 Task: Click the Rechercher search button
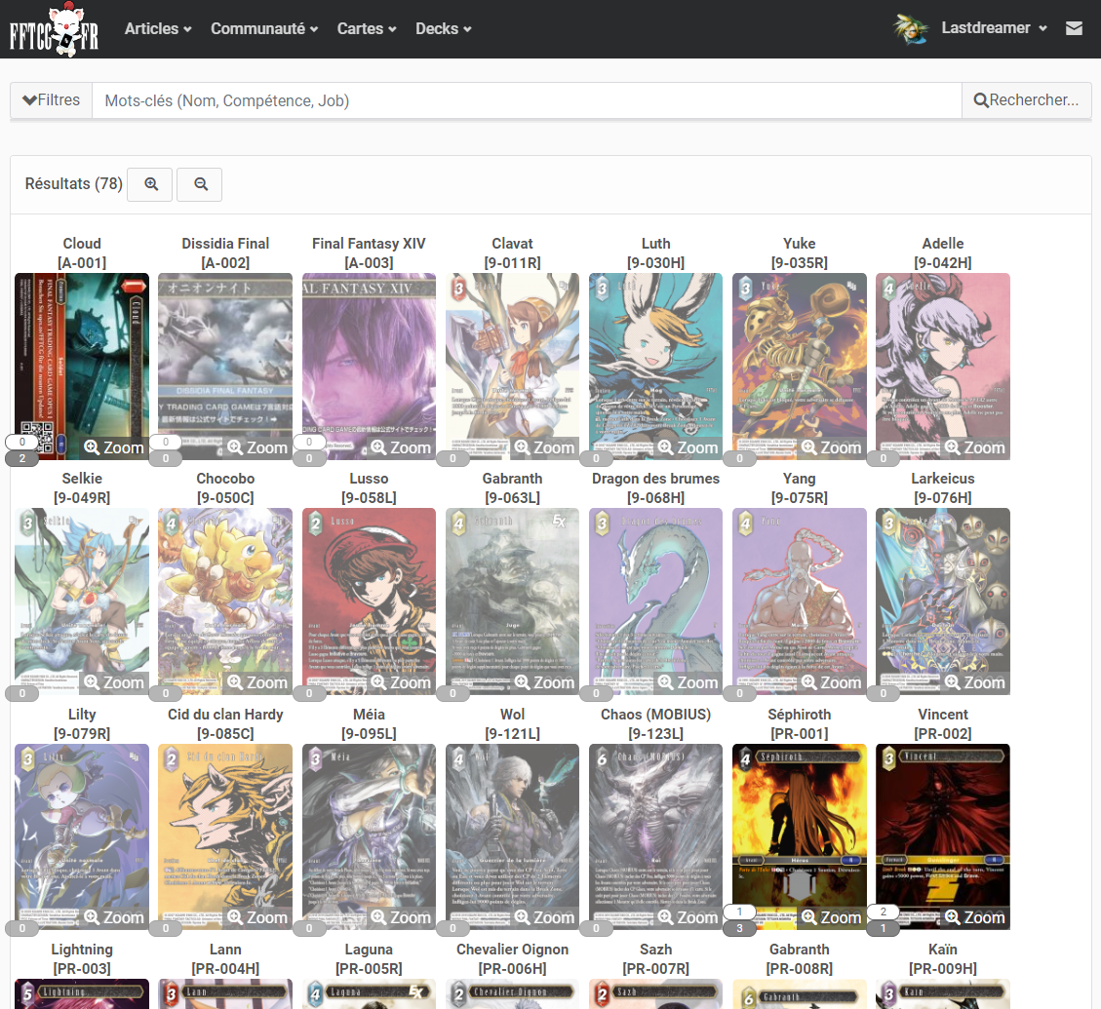(1026, 99)
